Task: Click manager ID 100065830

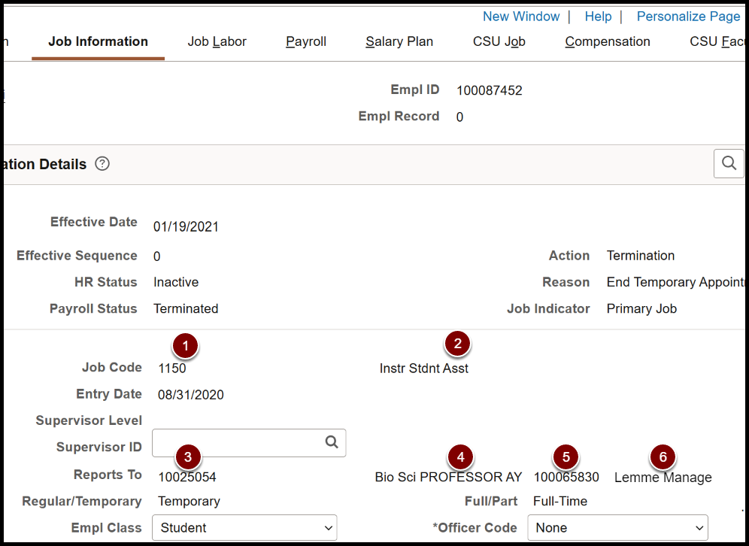Action: pos(566,478)
